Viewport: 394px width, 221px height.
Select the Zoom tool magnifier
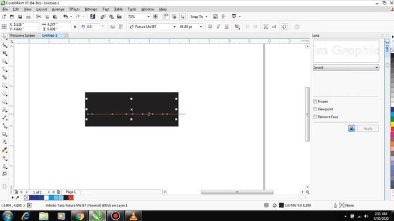[4, 61]
